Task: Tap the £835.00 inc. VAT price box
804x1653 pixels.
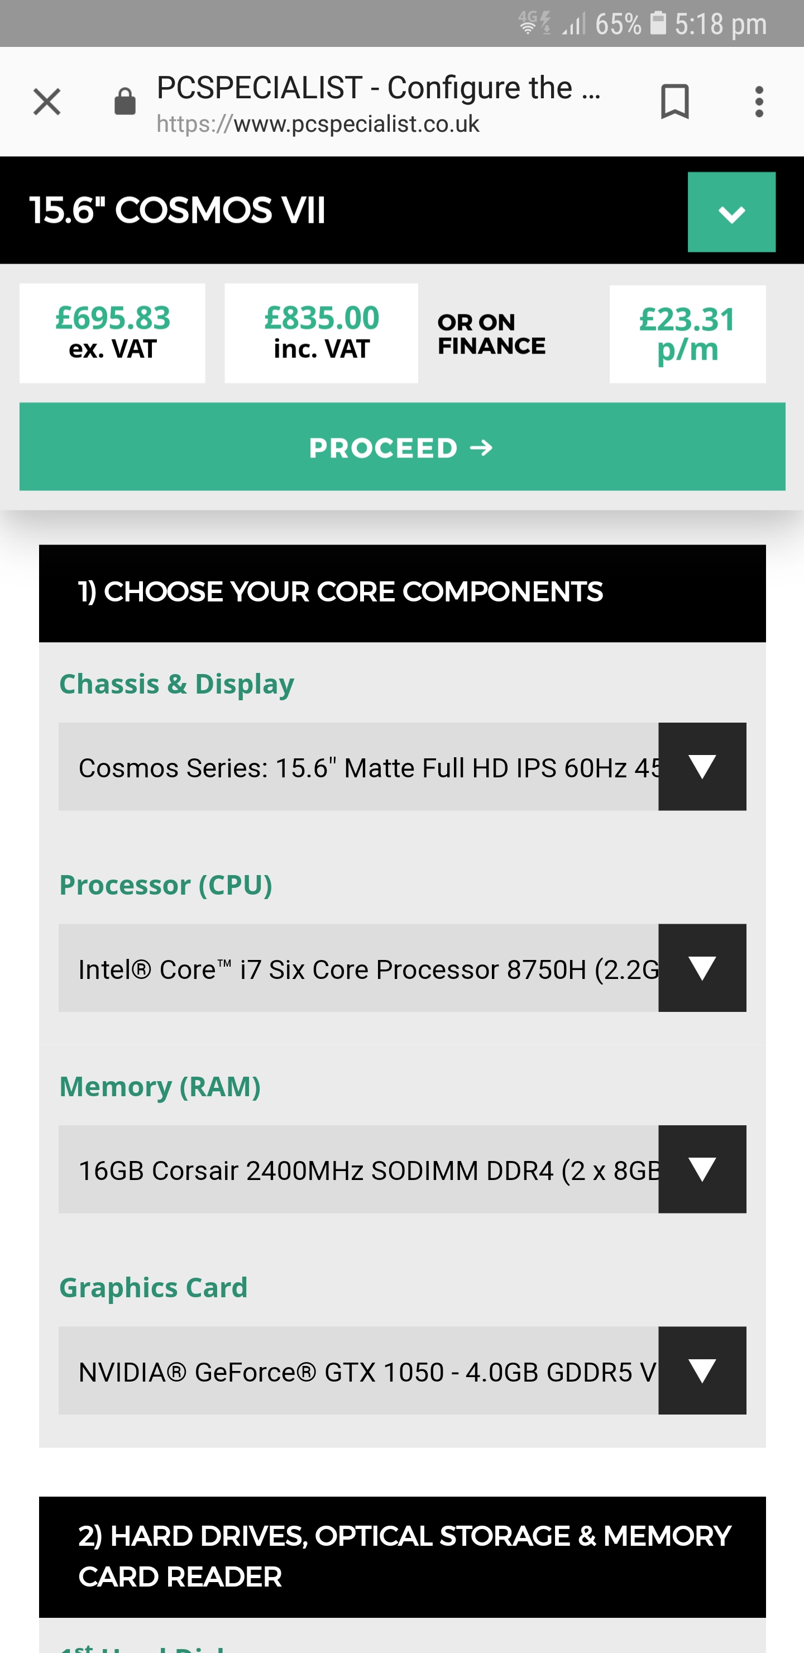Action: click(x=322, y=333)
